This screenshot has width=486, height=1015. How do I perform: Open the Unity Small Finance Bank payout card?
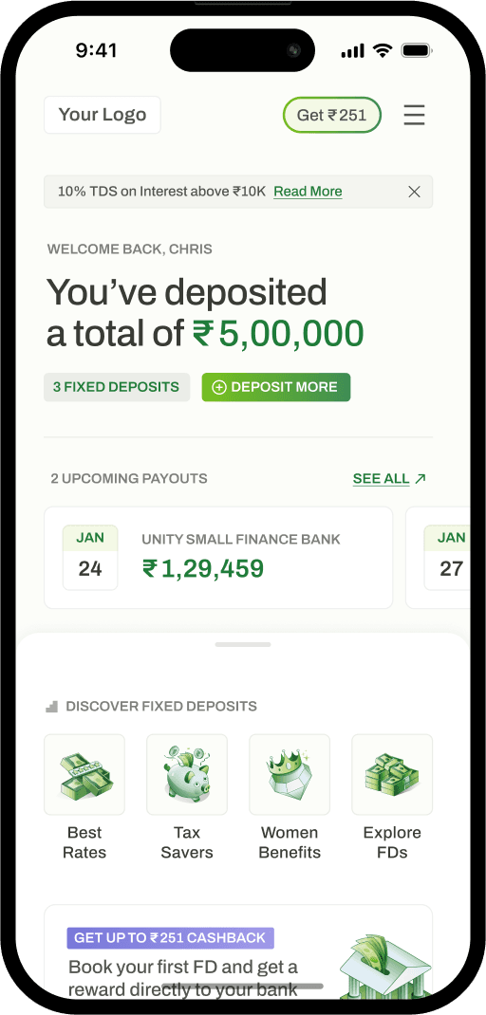click(218, 558)
